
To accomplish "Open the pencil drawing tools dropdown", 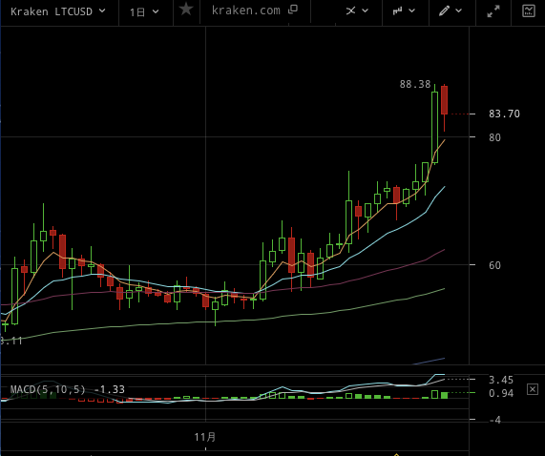I will (451, 11).
